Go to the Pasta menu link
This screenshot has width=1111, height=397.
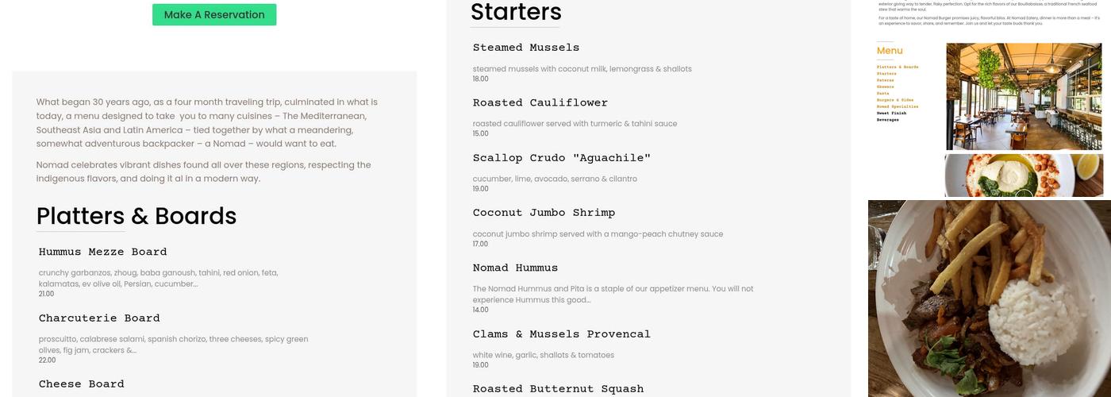(882, 93)
